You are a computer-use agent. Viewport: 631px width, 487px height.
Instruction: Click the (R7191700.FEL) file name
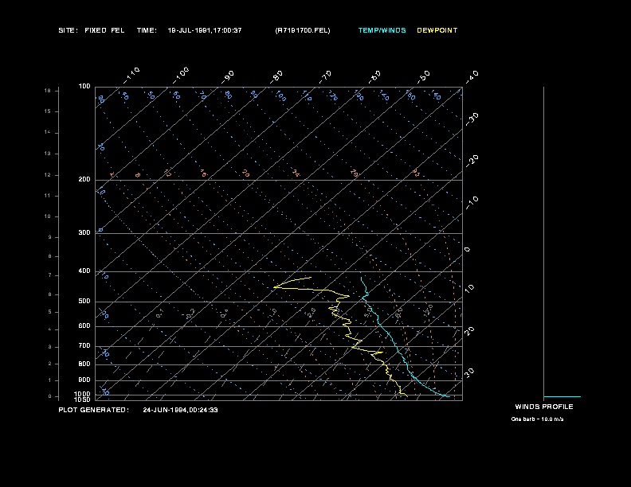click(x=303, y=30)
